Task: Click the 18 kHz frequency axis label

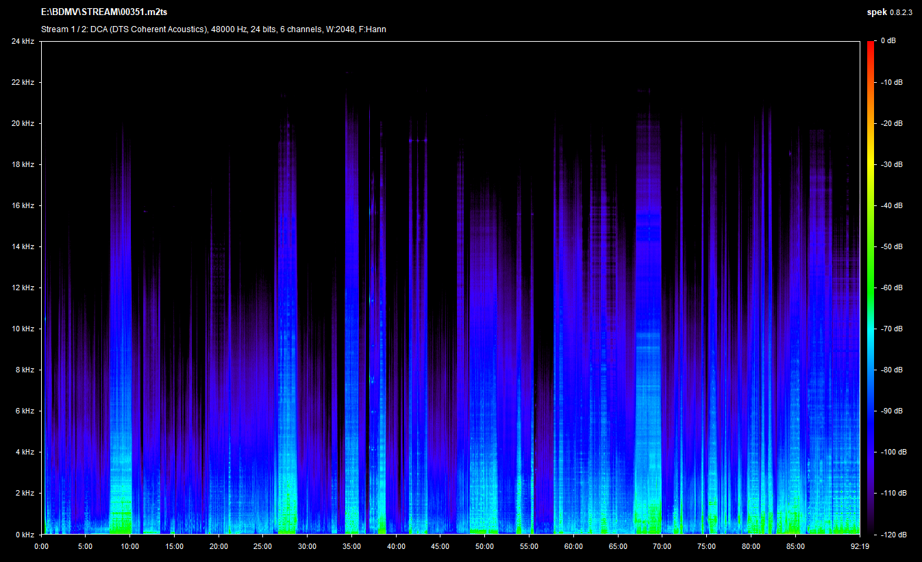Action: [x=23, y=164]
